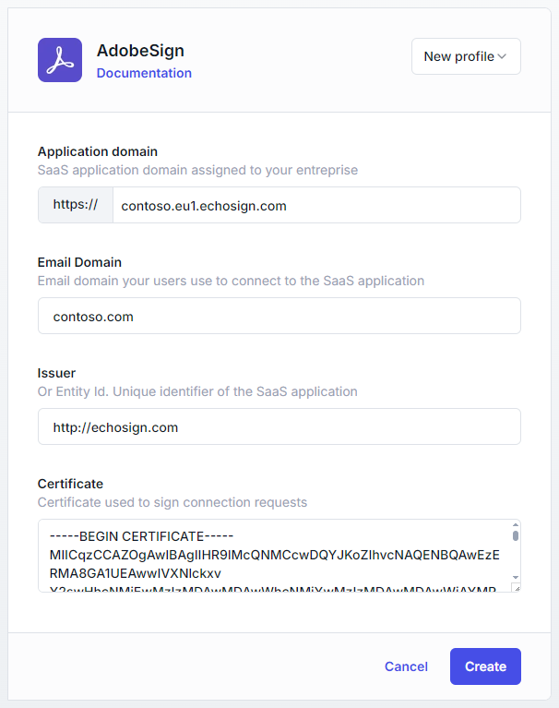
Task: Expand the New profile dropdown
Action: [x=465, y=56]
